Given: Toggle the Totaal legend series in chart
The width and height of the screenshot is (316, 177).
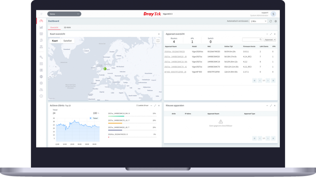Looking at the screenshot, I should click(x=94, y=118).
